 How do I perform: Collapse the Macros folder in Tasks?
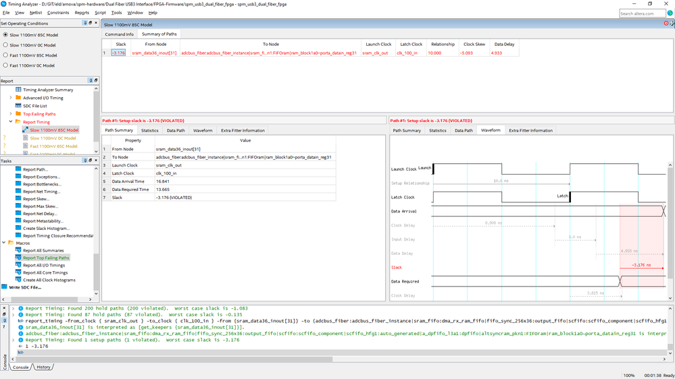coord(3,243)
